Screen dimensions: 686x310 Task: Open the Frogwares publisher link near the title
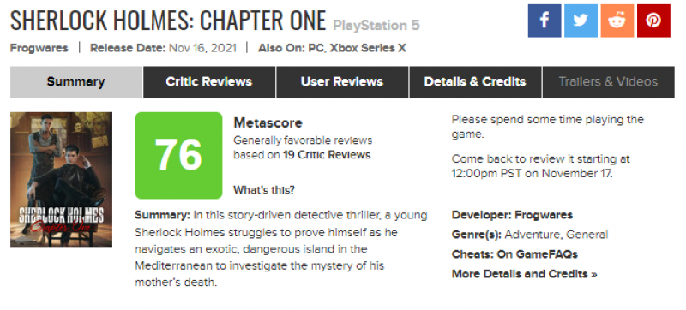point(39,48)
